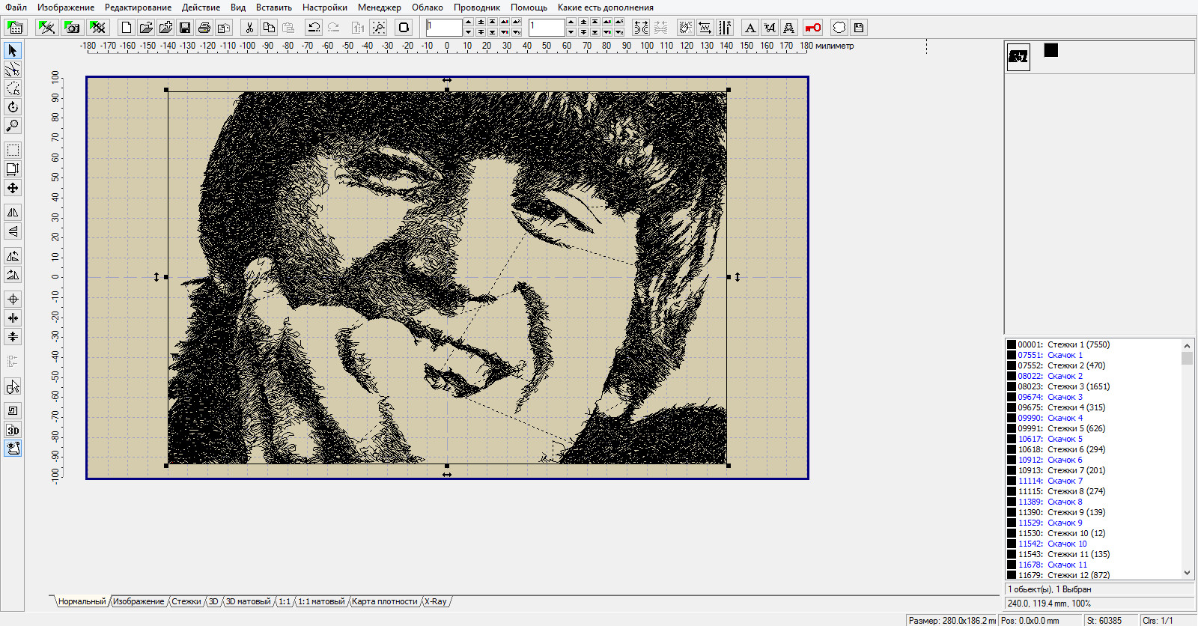This screenshot has width=1198, height=626.
Task: Click the center crosshair tool
Action: (x=13, y=300)
